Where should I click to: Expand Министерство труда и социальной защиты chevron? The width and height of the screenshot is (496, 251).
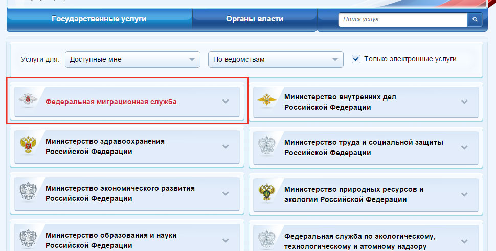point(464,147)
